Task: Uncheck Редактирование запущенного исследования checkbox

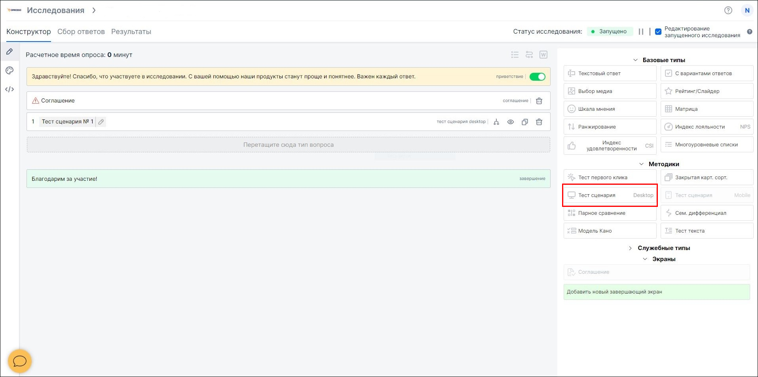Action: pos(658,32)
